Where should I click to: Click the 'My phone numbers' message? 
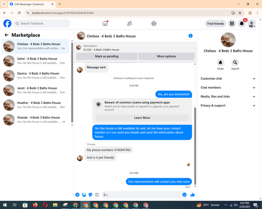[108, 150]
